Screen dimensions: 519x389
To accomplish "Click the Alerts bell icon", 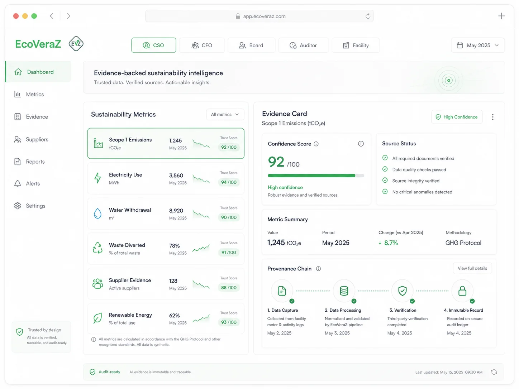I will tap(18, 183).
